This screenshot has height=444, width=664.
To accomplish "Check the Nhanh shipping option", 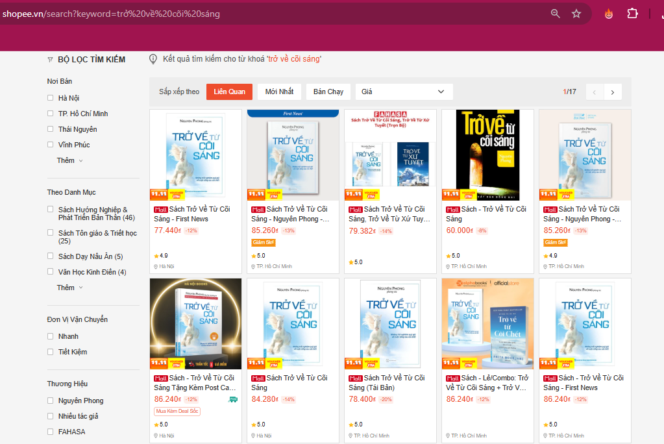I will tap(51, 336).
